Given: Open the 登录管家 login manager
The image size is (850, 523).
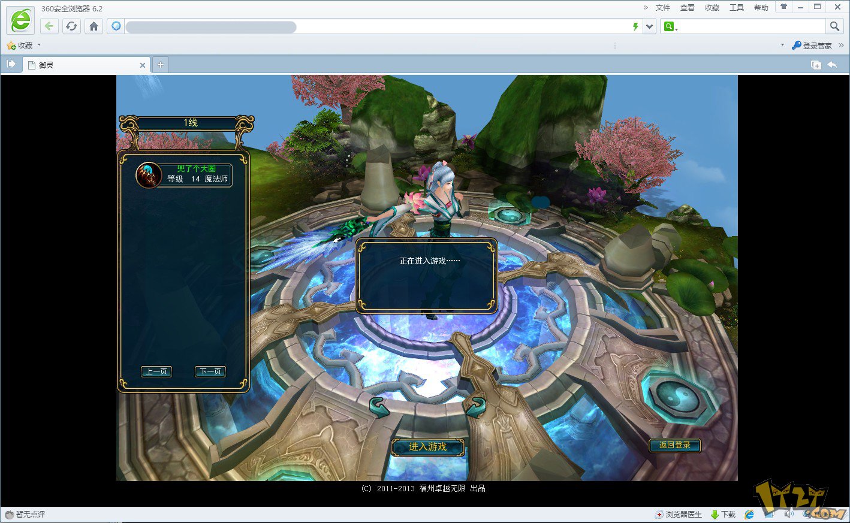Looking at the screenshot, I should (812, 46).
